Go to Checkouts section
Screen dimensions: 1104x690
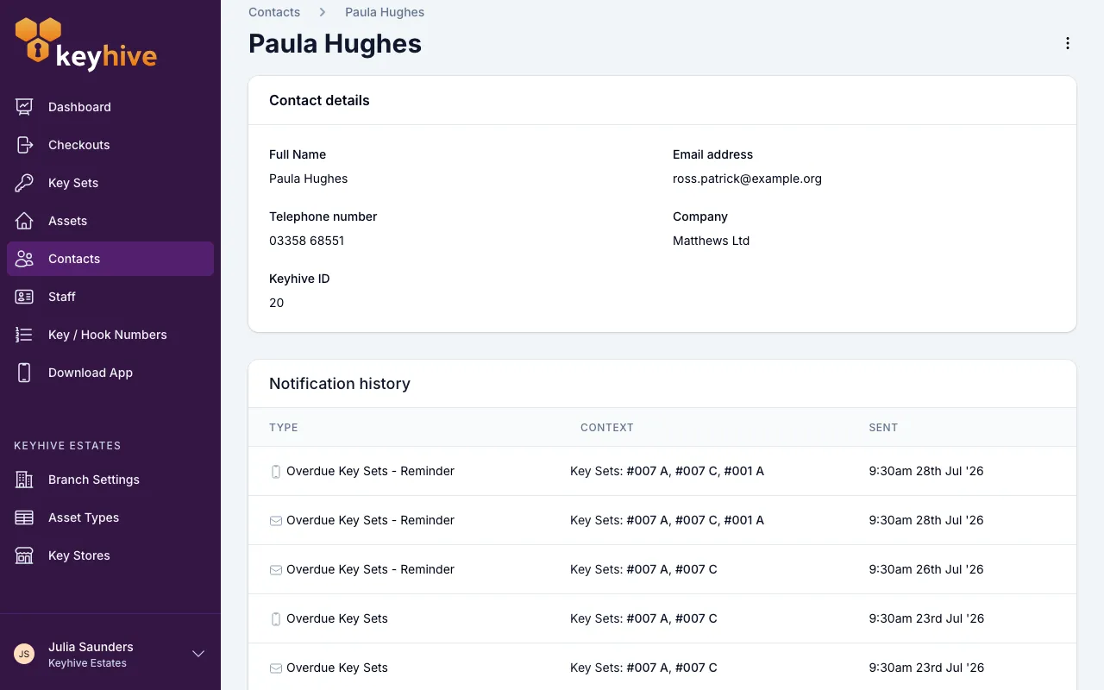110,145
